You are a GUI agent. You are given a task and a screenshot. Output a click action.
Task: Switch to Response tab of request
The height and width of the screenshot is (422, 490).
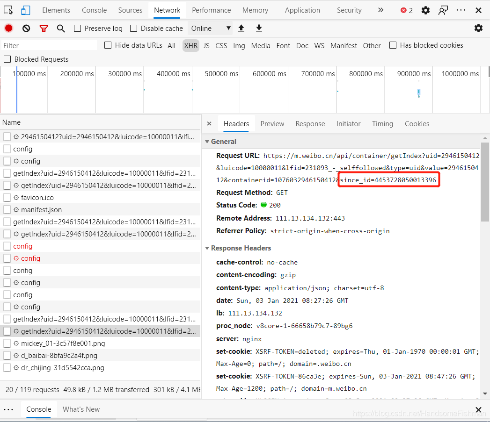pyautogui.click(x=310, y=124)
